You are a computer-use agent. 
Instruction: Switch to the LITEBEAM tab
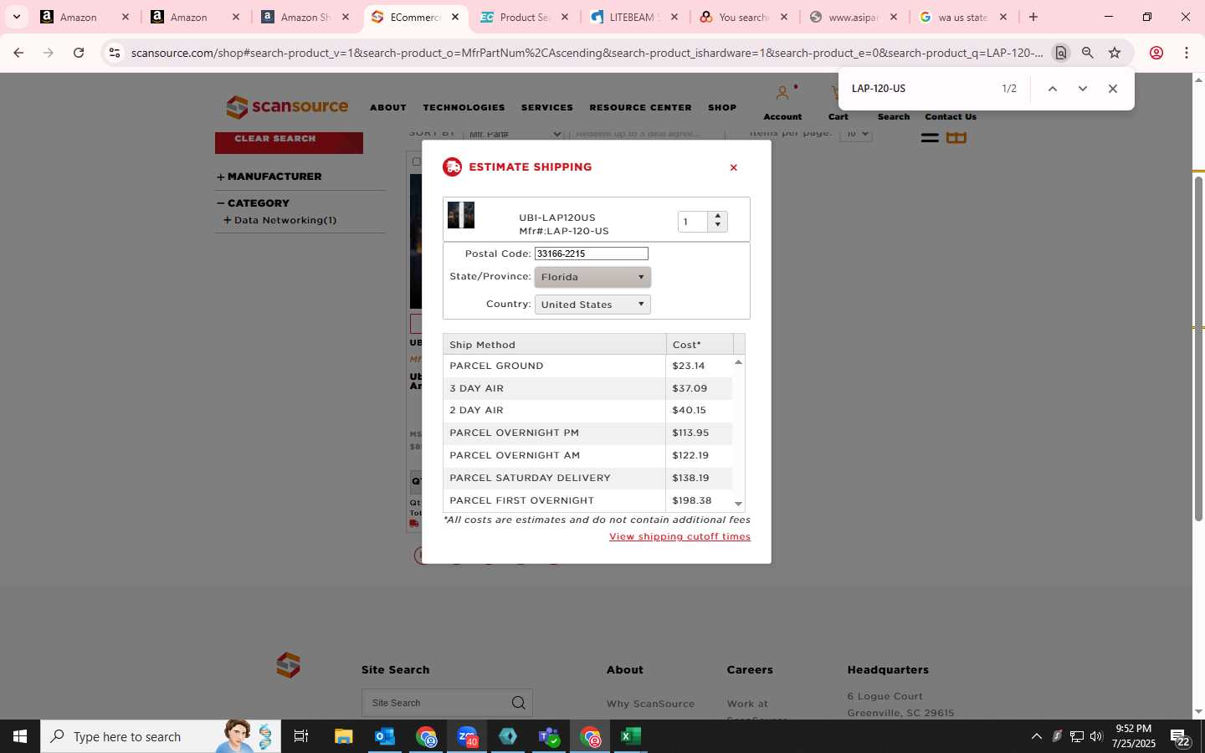click(x=634, y=17)
